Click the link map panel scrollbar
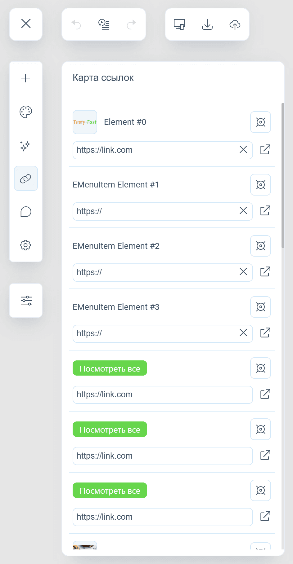Screen dimensions: 293x564 pos(283,175)
